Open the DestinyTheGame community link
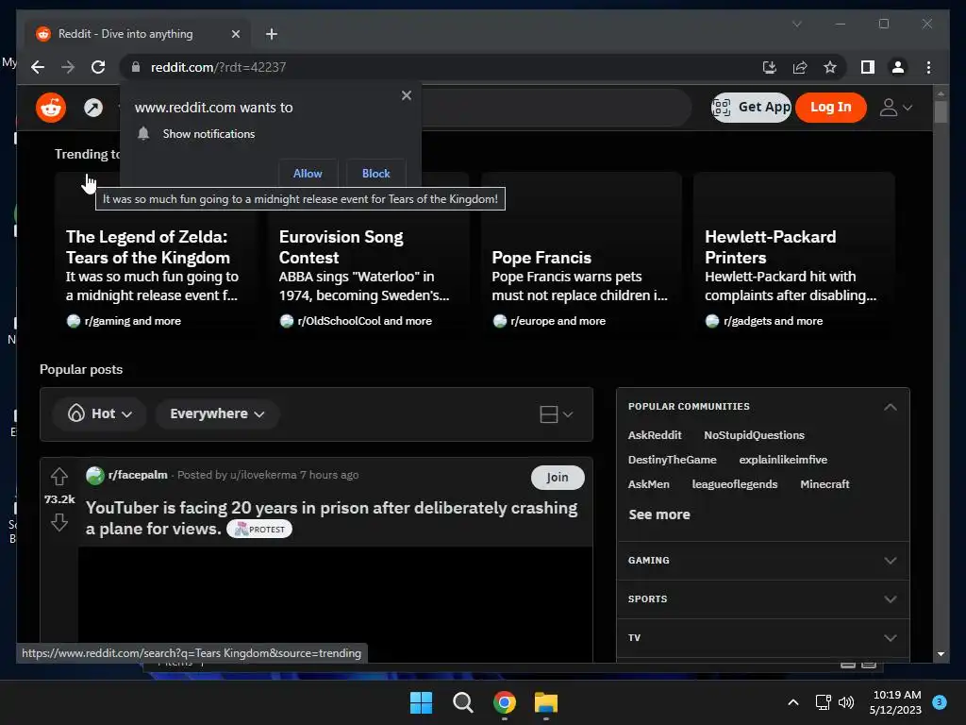 point(672,460)
